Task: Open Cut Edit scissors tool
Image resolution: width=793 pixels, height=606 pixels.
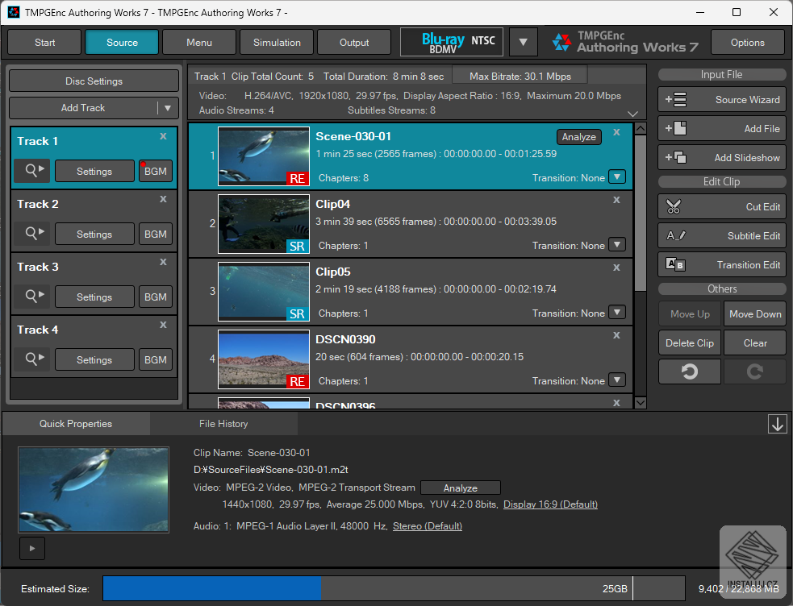Action: (722, 206)
